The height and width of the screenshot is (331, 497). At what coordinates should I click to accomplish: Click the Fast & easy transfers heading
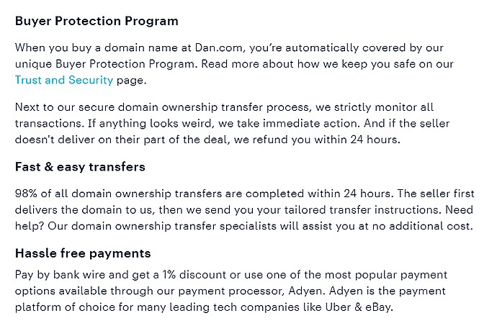(x=80, y=167)
